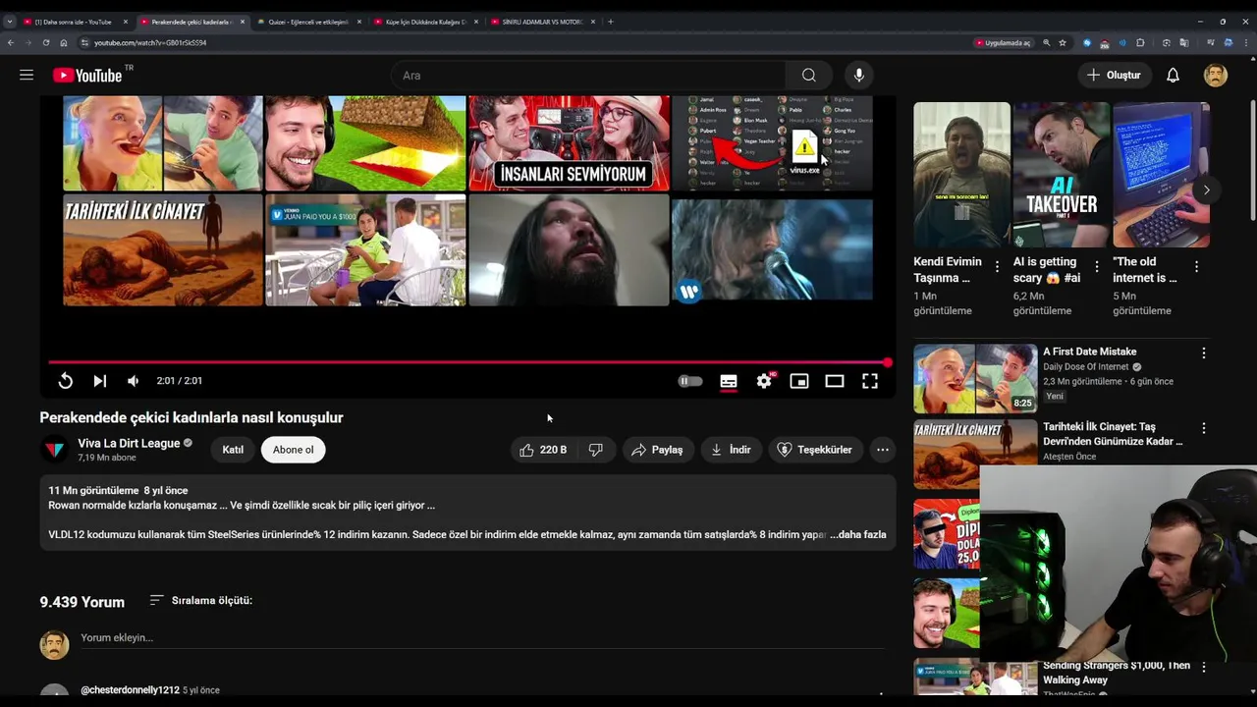Switch to SİNİRLİ ADAMLAR VS MOTOR tab

pos(542,22)
